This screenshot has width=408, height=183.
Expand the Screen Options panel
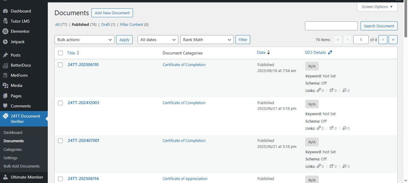coord(377,7)
